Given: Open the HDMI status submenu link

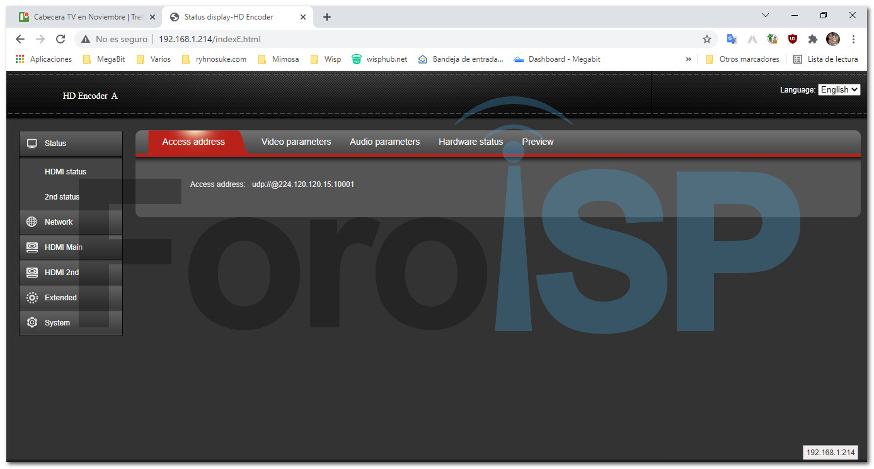Looking at the screenshot, I should (66, 172).
